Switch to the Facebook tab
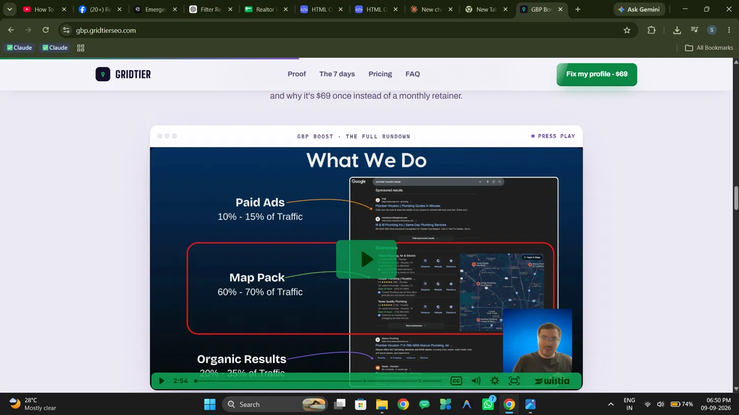The image size is (739, 415). 100,10
